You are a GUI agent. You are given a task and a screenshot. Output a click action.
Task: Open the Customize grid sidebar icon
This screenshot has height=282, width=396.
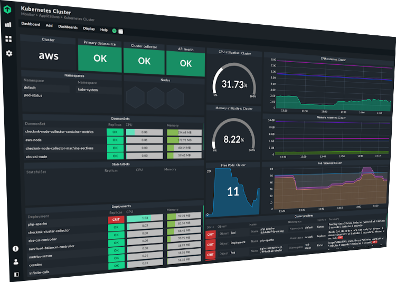coord(8,39)
